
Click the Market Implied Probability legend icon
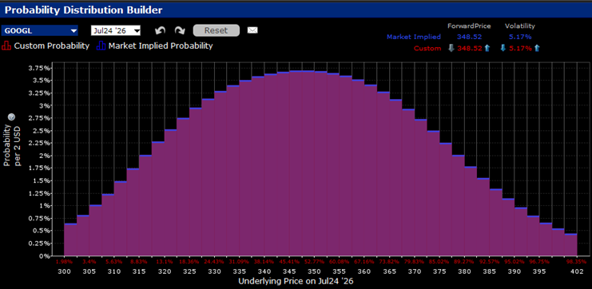coord(101,46)
